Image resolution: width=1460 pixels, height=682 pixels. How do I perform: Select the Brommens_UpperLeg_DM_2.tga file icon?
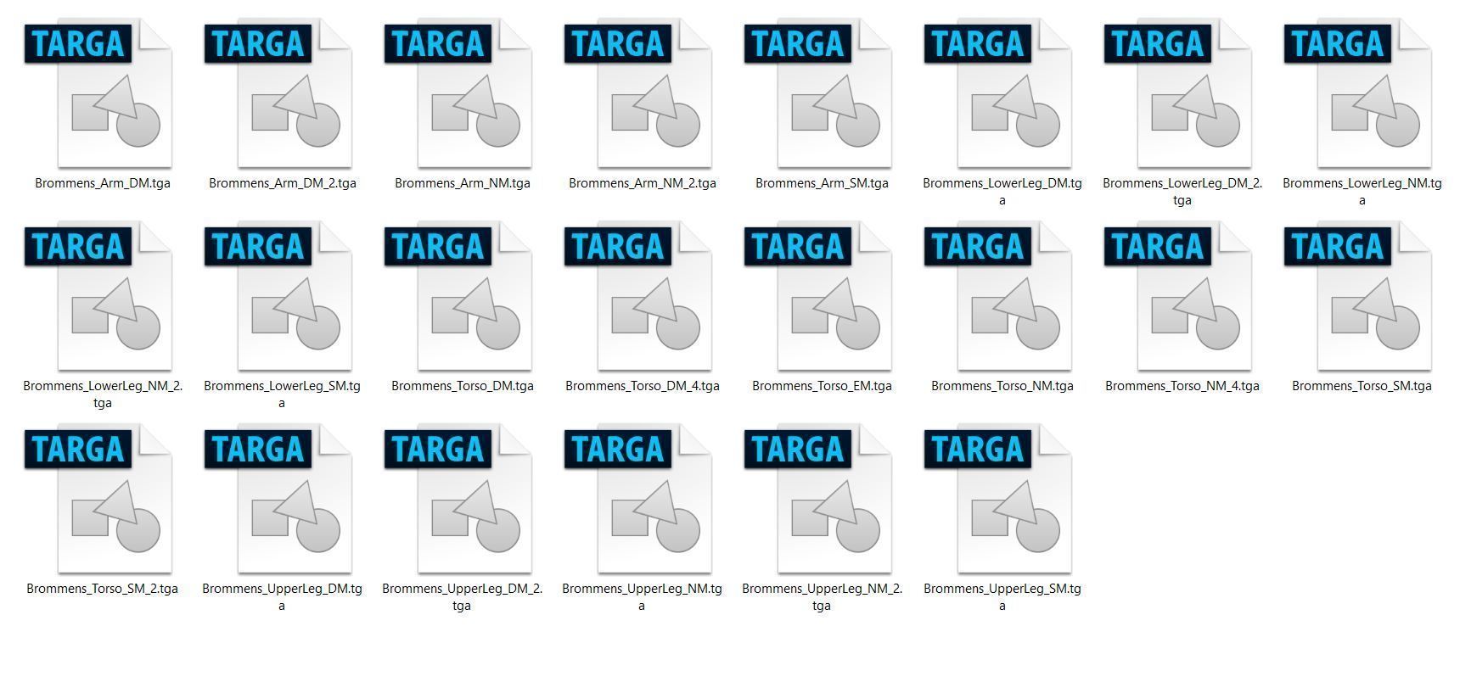(x=458, y=499)
